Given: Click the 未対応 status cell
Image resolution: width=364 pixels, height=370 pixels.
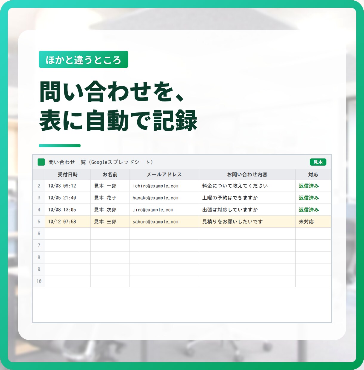Looking at the screenshot, I should [x=313, y=222].
